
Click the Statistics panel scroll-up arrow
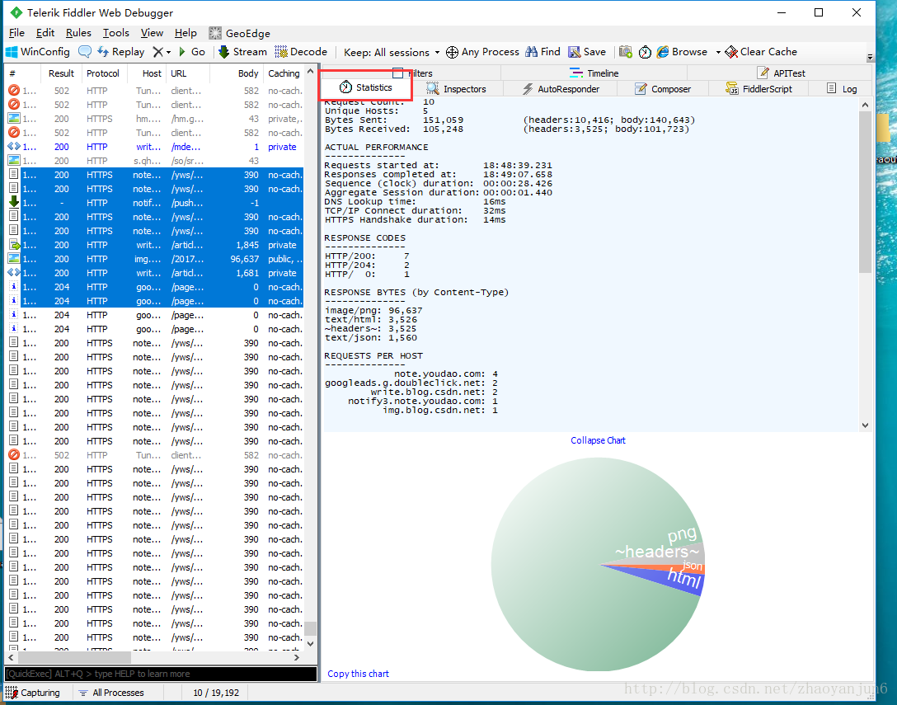(865, 105)
